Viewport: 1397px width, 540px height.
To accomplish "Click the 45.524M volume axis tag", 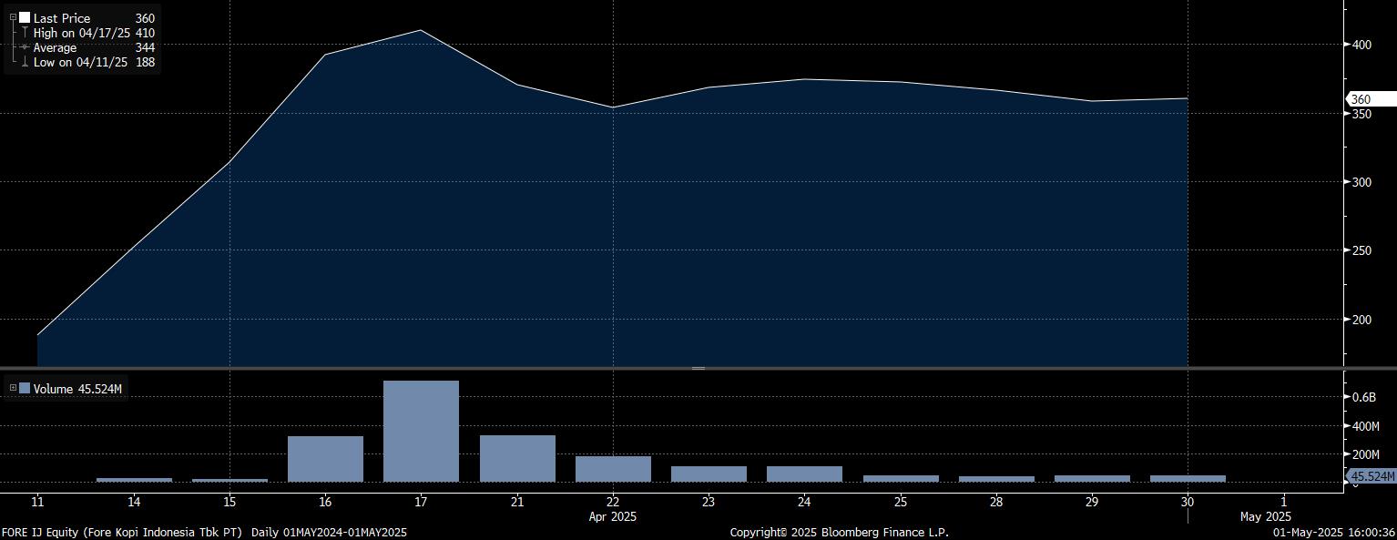I will click(1372, 476).
